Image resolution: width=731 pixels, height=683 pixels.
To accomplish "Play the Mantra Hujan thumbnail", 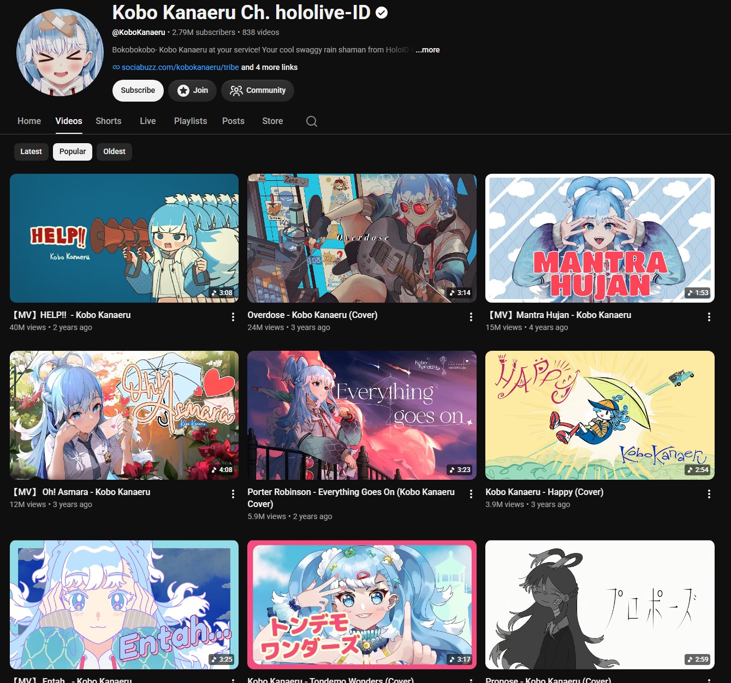I will [600, 238].
